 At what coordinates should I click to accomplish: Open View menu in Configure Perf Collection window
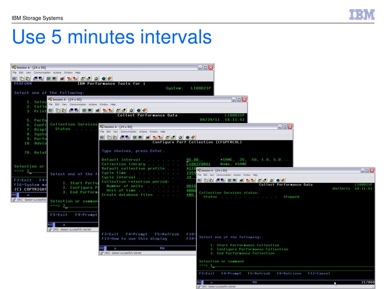[115, 132]
